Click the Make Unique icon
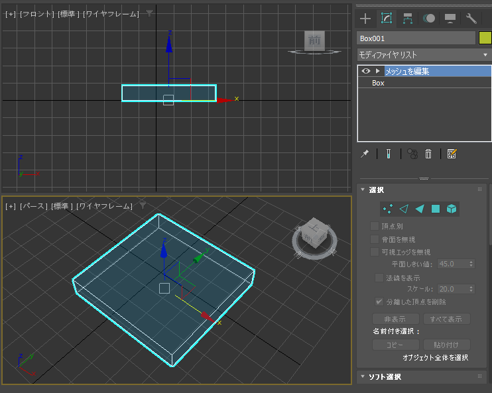 click(412, 154)
